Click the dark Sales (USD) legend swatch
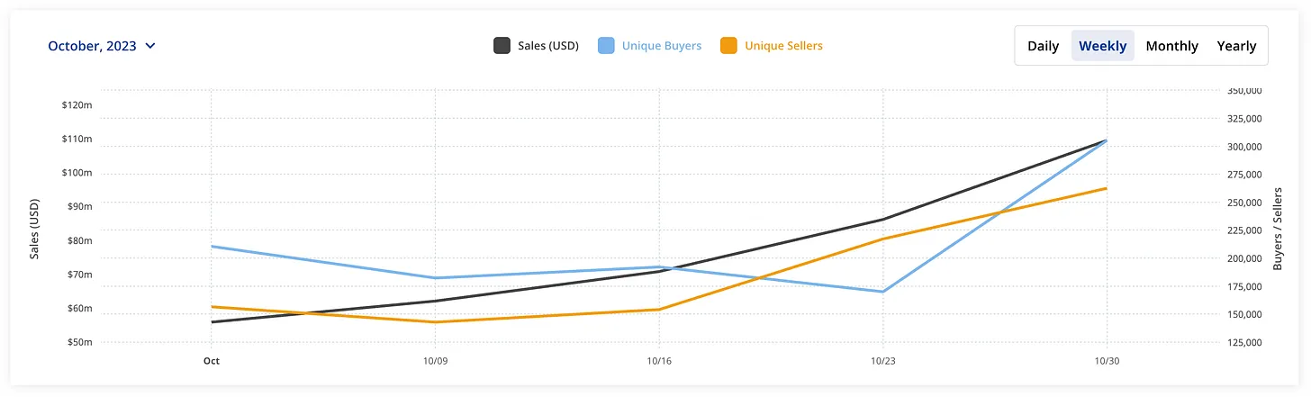 click(502, 46)
